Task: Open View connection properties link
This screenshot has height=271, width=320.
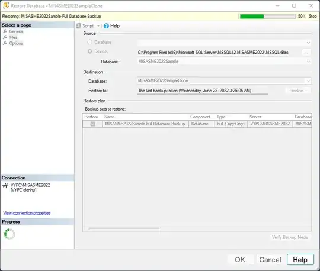Action: pos(27,213)
